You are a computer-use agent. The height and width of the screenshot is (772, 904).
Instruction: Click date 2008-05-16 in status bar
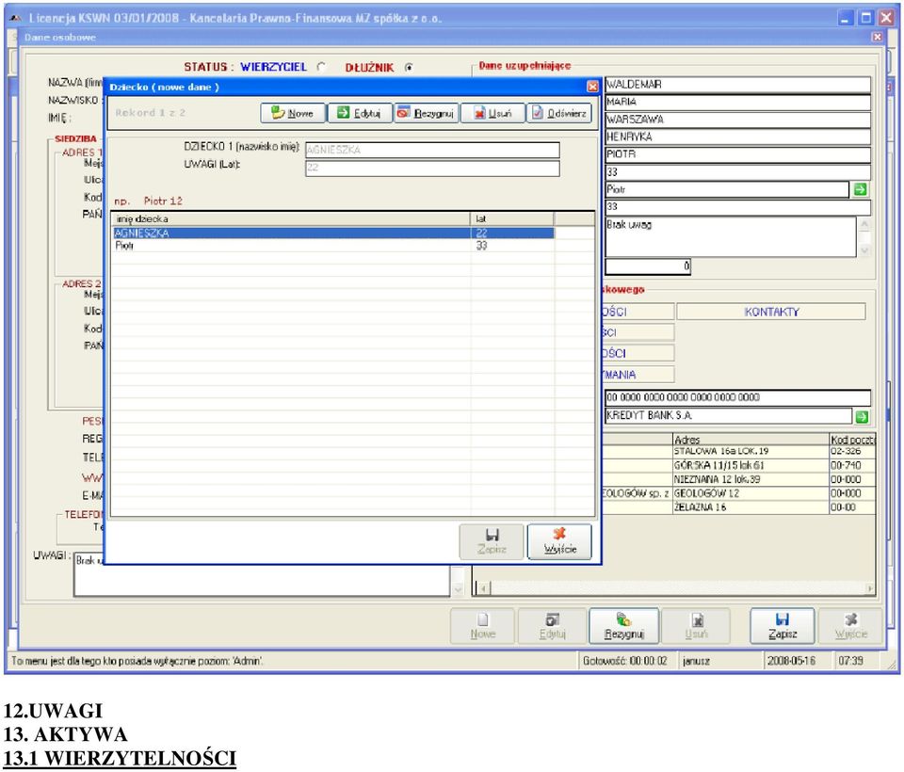791,661
